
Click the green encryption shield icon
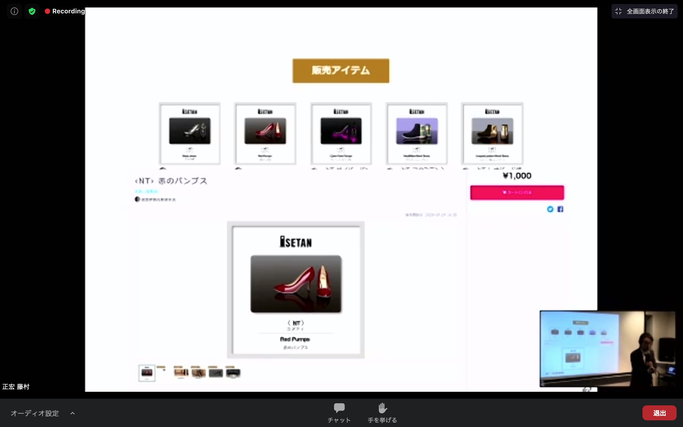point(32,11)
